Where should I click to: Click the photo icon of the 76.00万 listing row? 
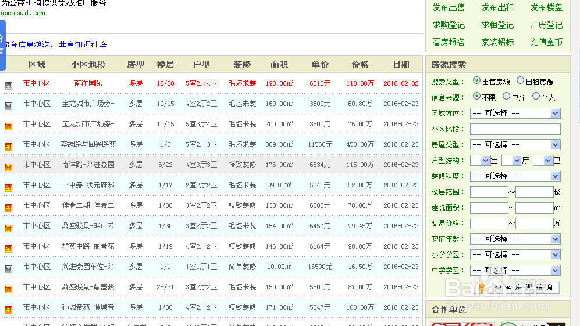click(x=8, y=126)
